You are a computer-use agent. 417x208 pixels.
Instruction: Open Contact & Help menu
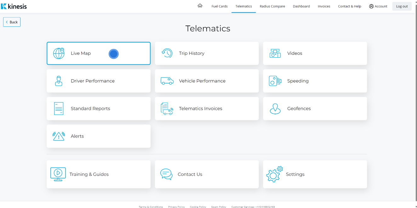point(350,6)
